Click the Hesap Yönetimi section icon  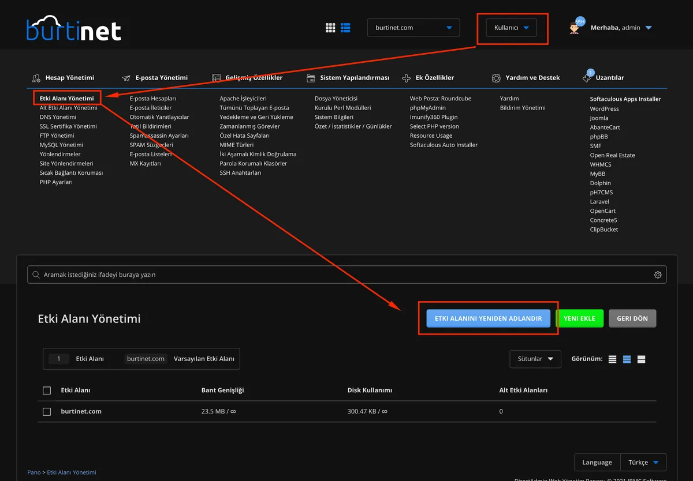(36, 77)
